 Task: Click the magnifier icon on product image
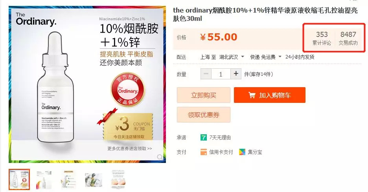click(160, 157)
